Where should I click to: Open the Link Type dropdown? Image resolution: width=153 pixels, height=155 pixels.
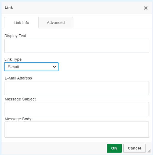[x=31, y=67]
